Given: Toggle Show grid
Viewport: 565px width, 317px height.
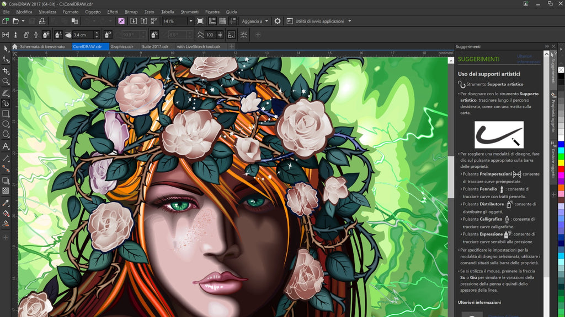Looking at the screenshot, I should pyautogui.click(x=222, y=21).
